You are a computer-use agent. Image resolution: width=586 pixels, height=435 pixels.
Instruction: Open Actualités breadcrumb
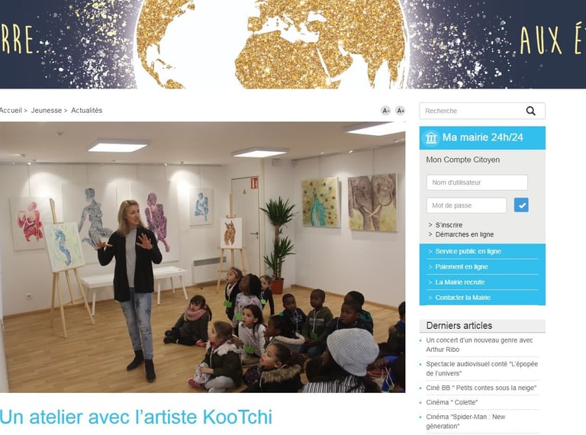[x=87, y=110]
